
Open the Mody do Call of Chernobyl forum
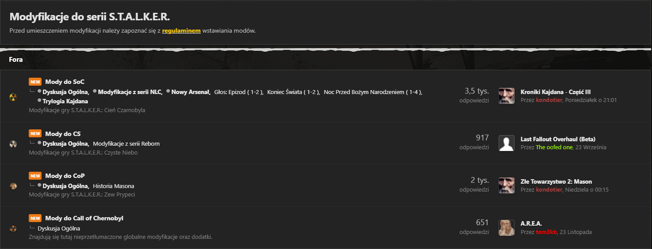84,218
